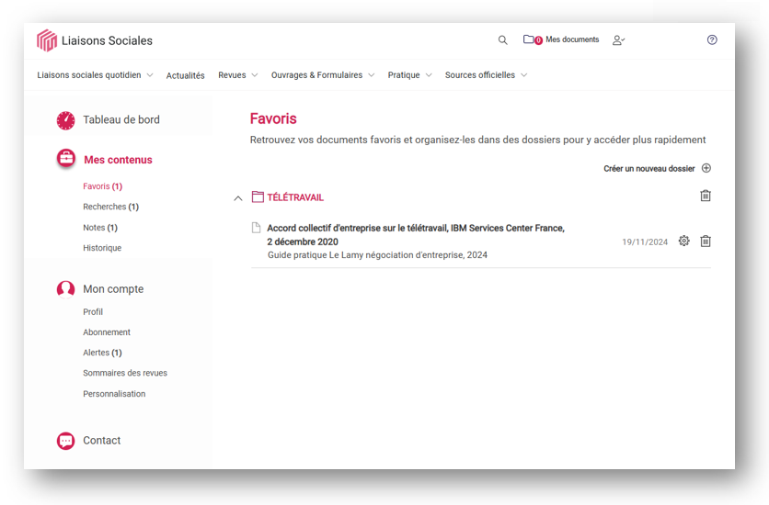
Task: Click the Contact speech bubble icon
Action: pyautogui.click(x=65, y=441)
